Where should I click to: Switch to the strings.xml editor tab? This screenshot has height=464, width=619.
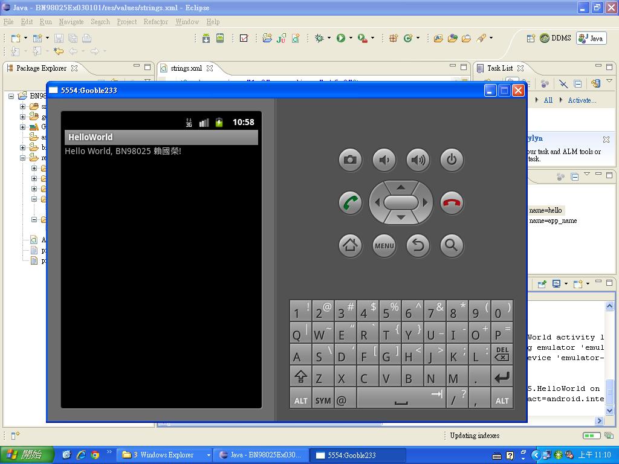[186, 68]
